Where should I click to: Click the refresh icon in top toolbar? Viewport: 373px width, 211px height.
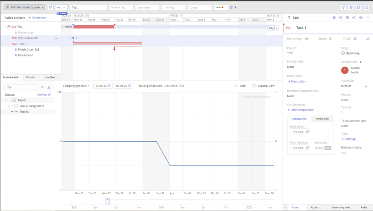[x=50, y=7]
